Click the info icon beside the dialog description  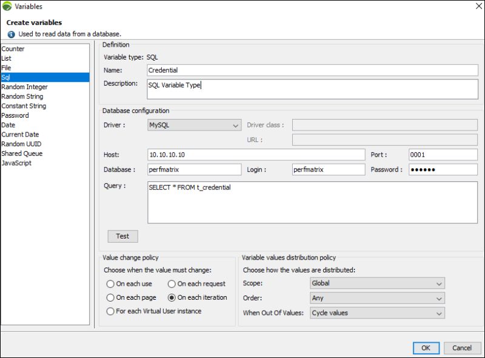[10, 34]
